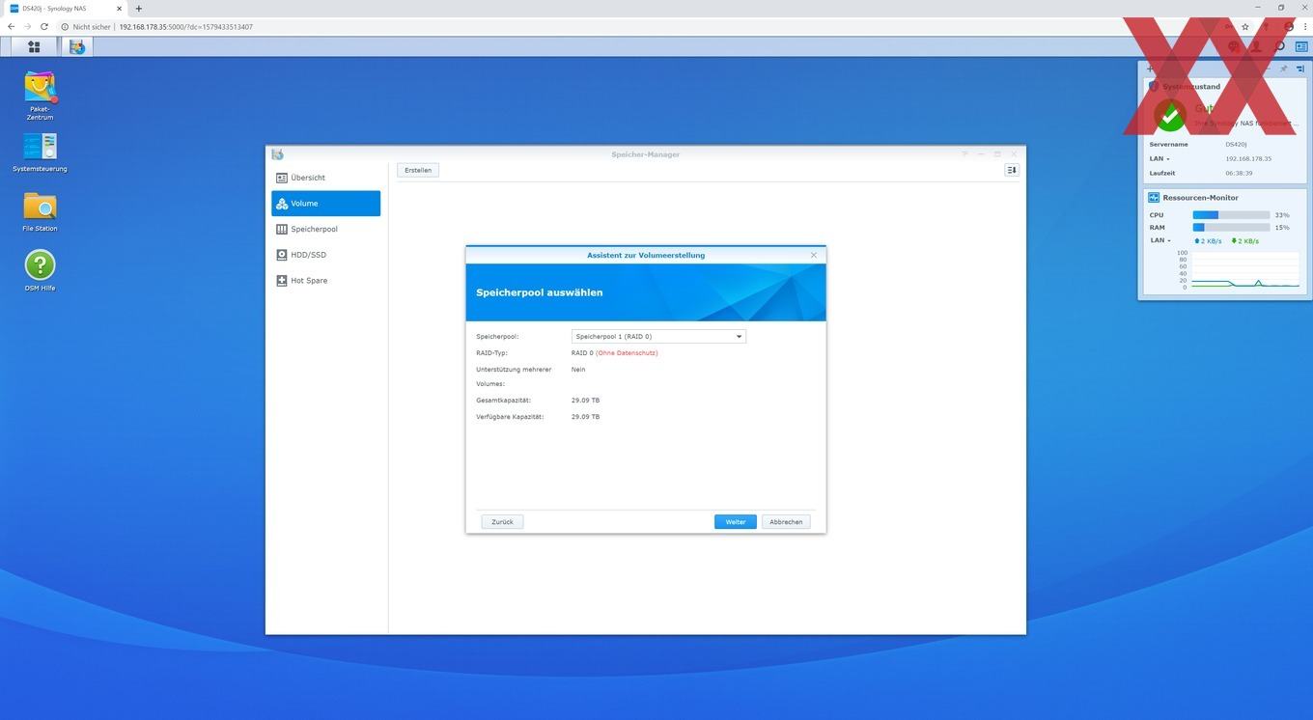Close the DS420j browser tab
The width and height of the screenshot is (1313, 720).
[119, 9]
